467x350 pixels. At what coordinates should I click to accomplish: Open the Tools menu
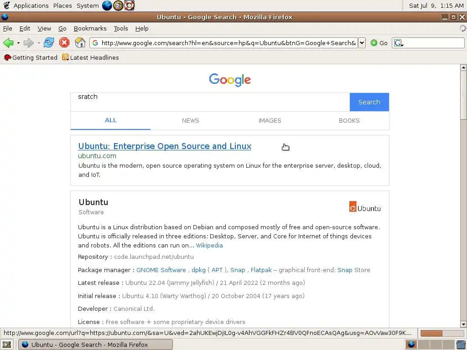(120, 29)
